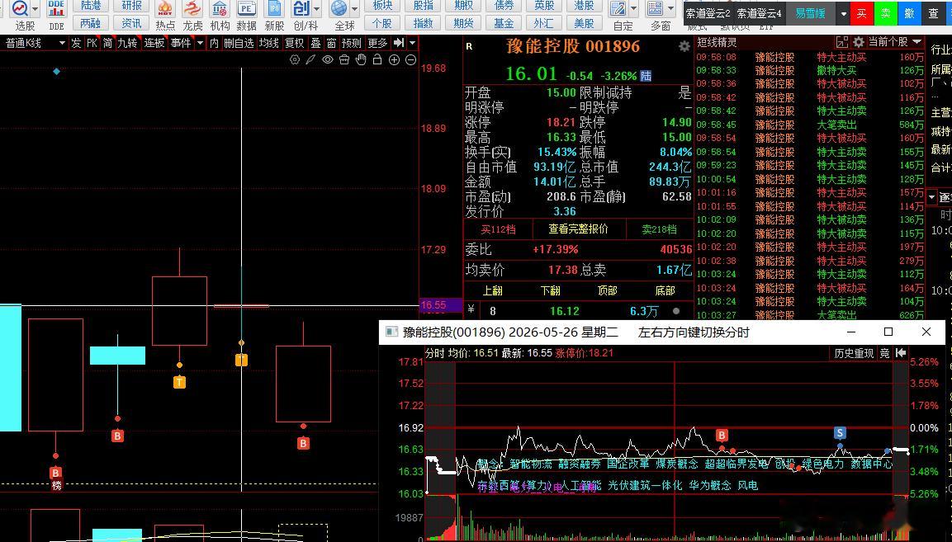The width and height of the screenshot is (952, 542).
Task: Select the drawing pen tool above the chart
Action: 310,59
